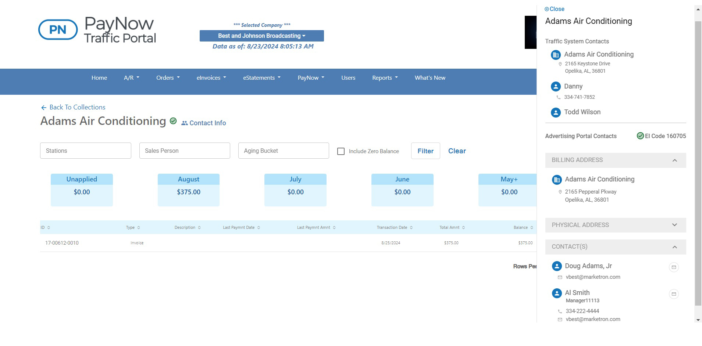702x346 pixels.
Task: Click the phone icon next to 334-741-7852
Action: tap(559, 97)
